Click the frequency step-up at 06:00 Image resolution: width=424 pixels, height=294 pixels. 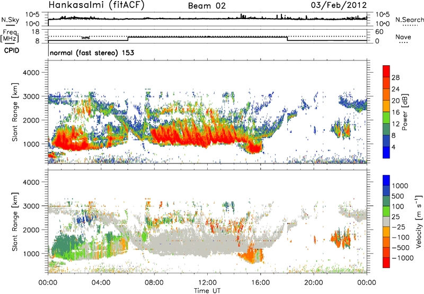click(x=128, y=39)
